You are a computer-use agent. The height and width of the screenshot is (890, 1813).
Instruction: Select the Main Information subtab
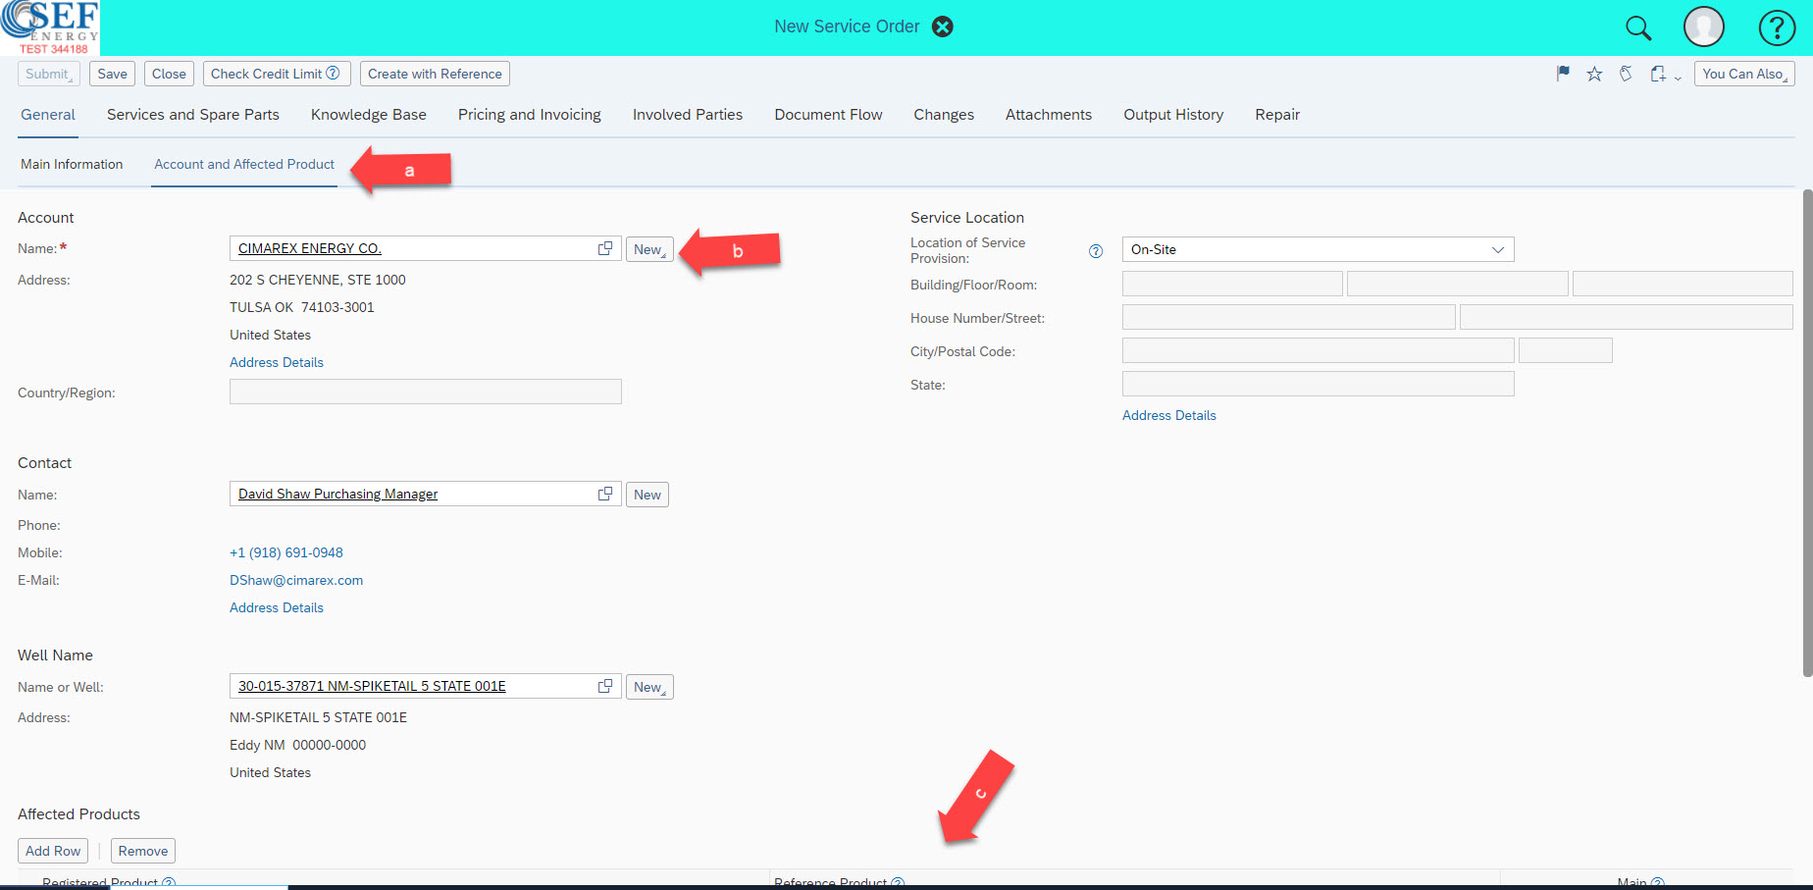coord(72,164)
